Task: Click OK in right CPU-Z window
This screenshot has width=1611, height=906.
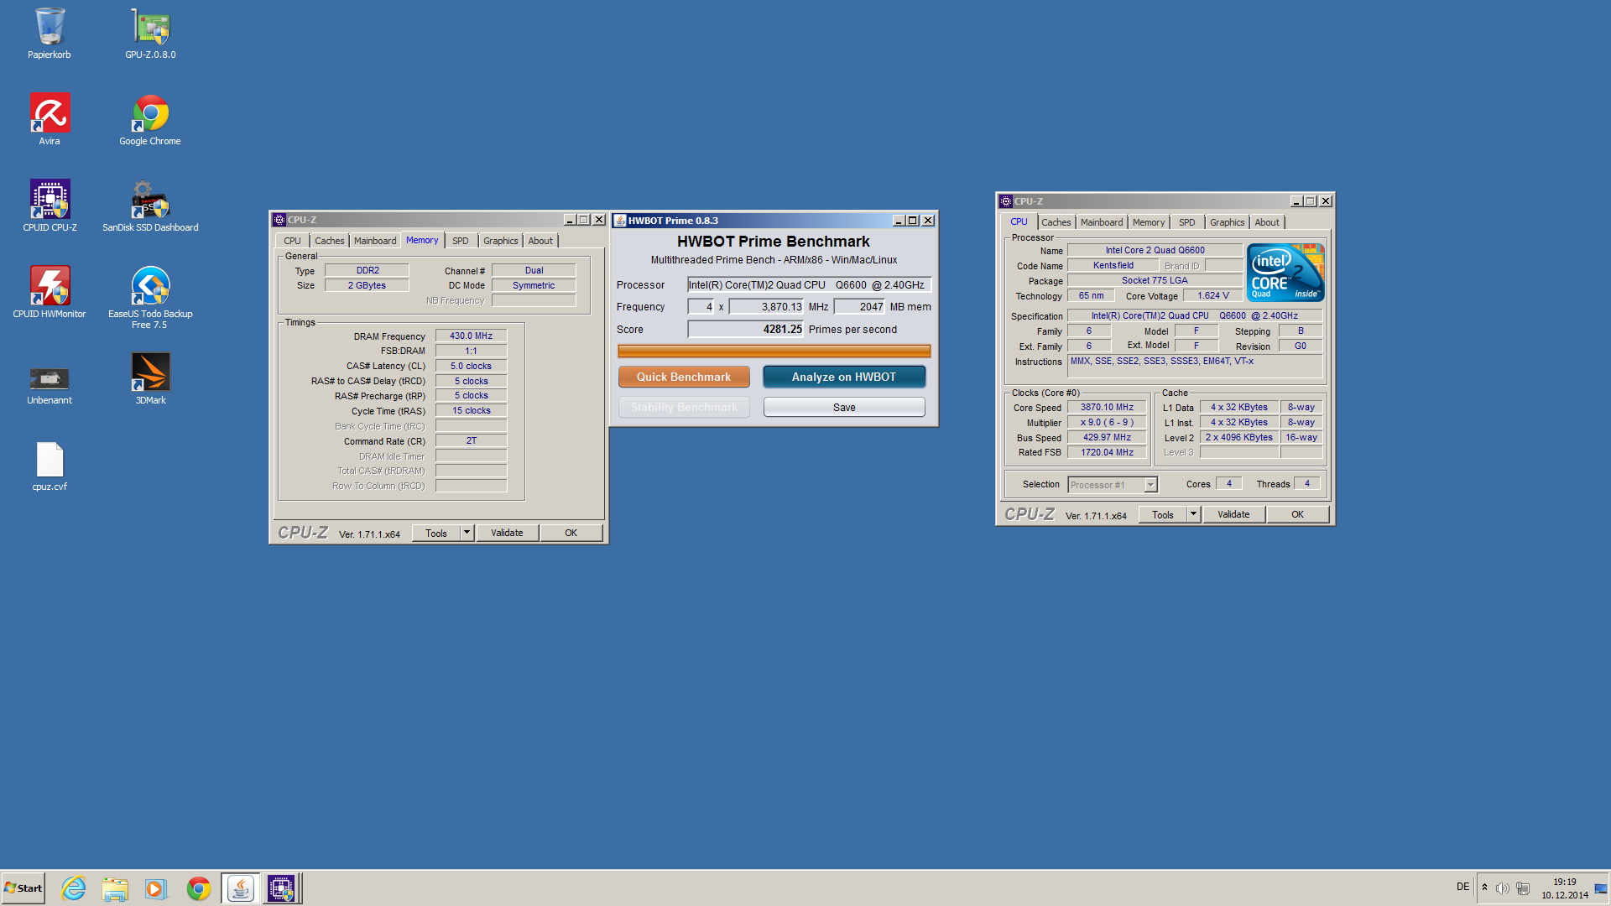Action: click(1297, 515)
